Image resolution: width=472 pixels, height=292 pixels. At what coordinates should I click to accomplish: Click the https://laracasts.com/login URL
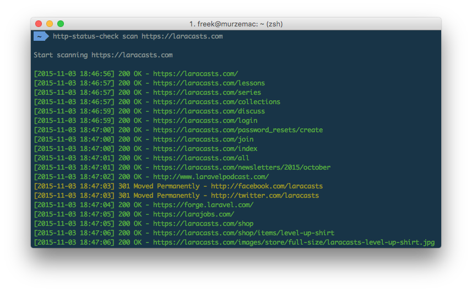click(205, 121)
